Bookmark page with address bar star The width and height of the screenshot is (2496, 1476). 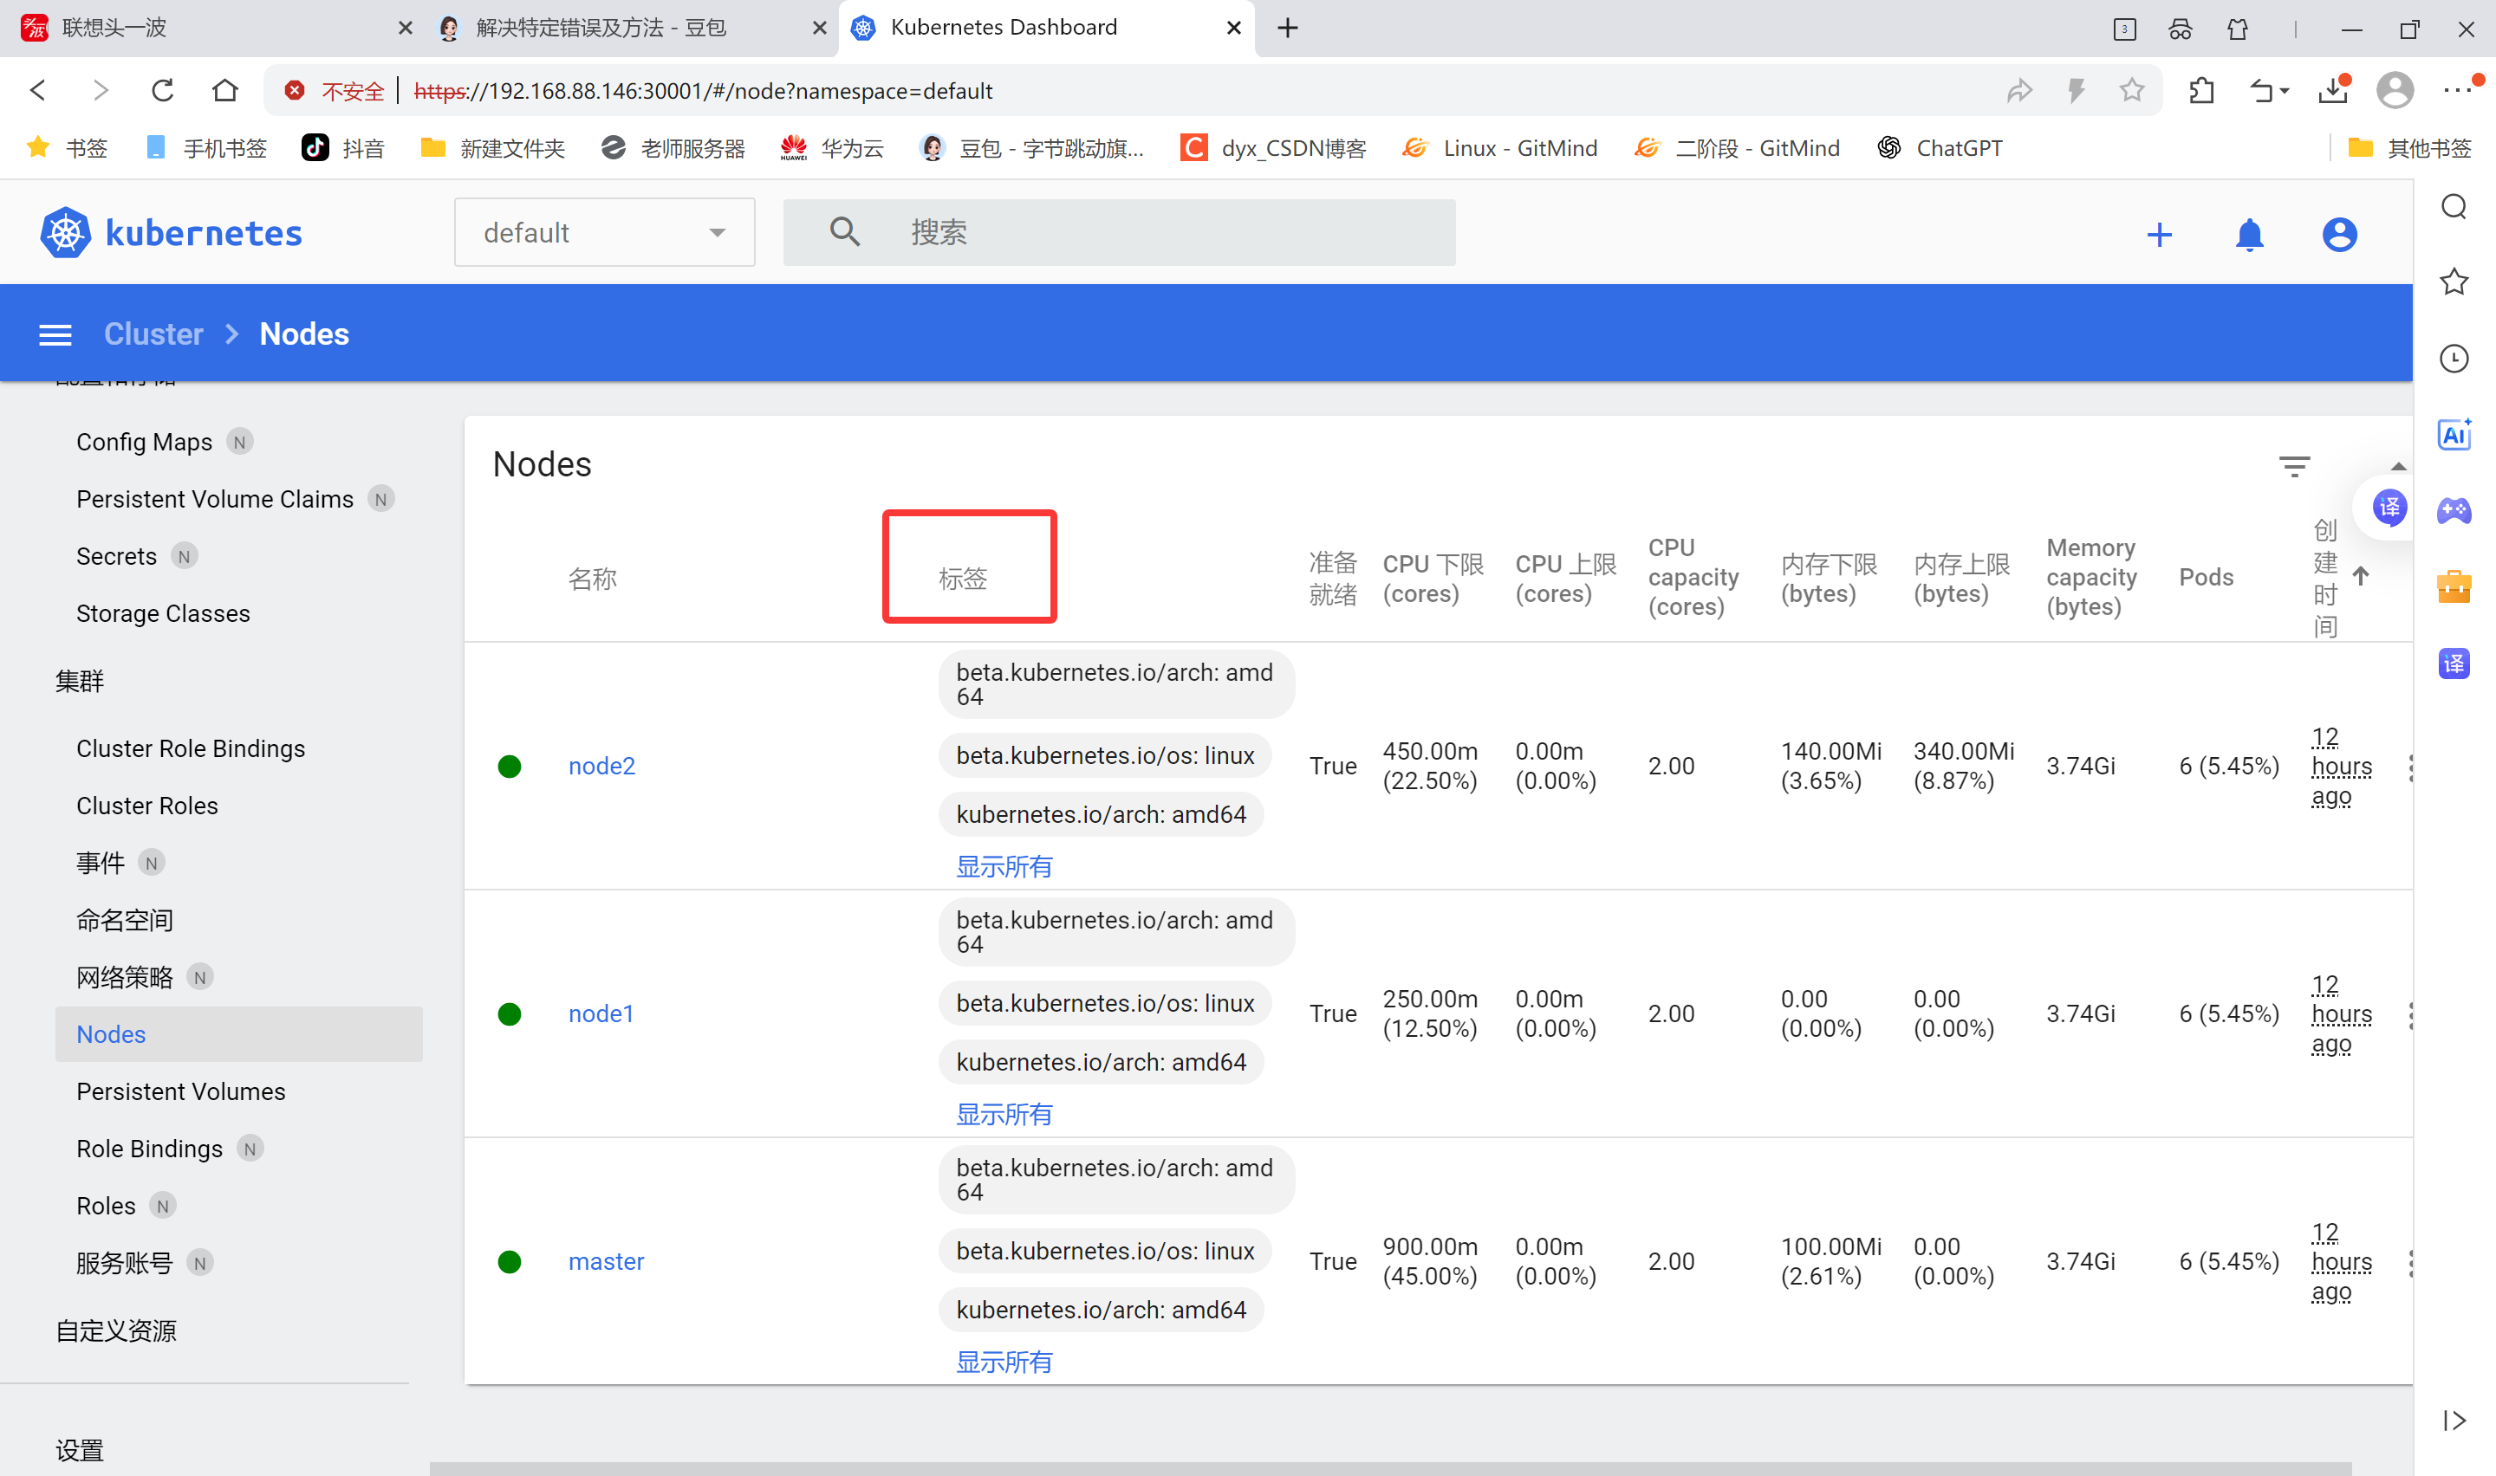pyautogui.click(x=2131, y=90)
